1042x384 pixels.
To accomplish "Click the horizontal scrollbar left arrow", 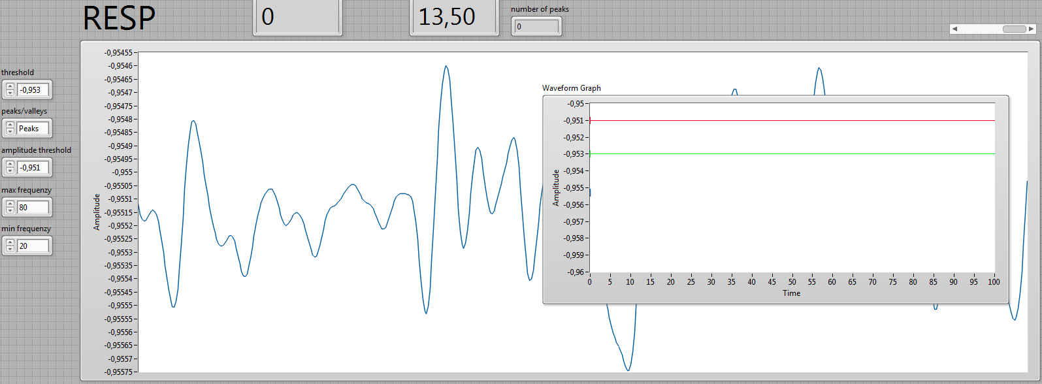I will (x=954, y=29).
